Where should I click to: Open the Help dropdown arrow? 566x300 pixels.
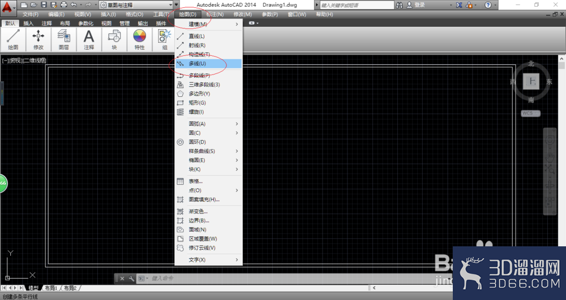coord(495,5)
